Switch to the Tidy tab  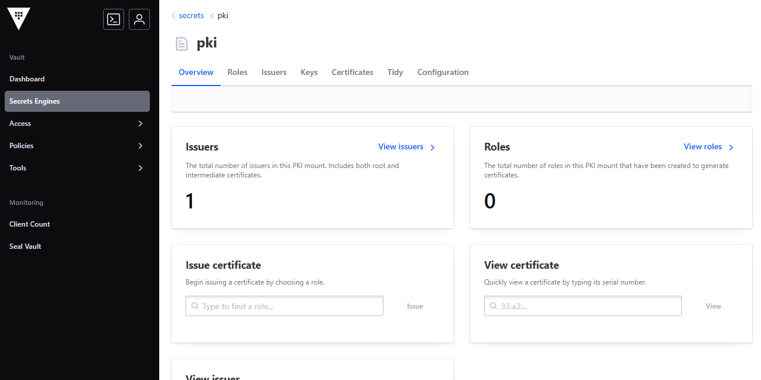395,73
